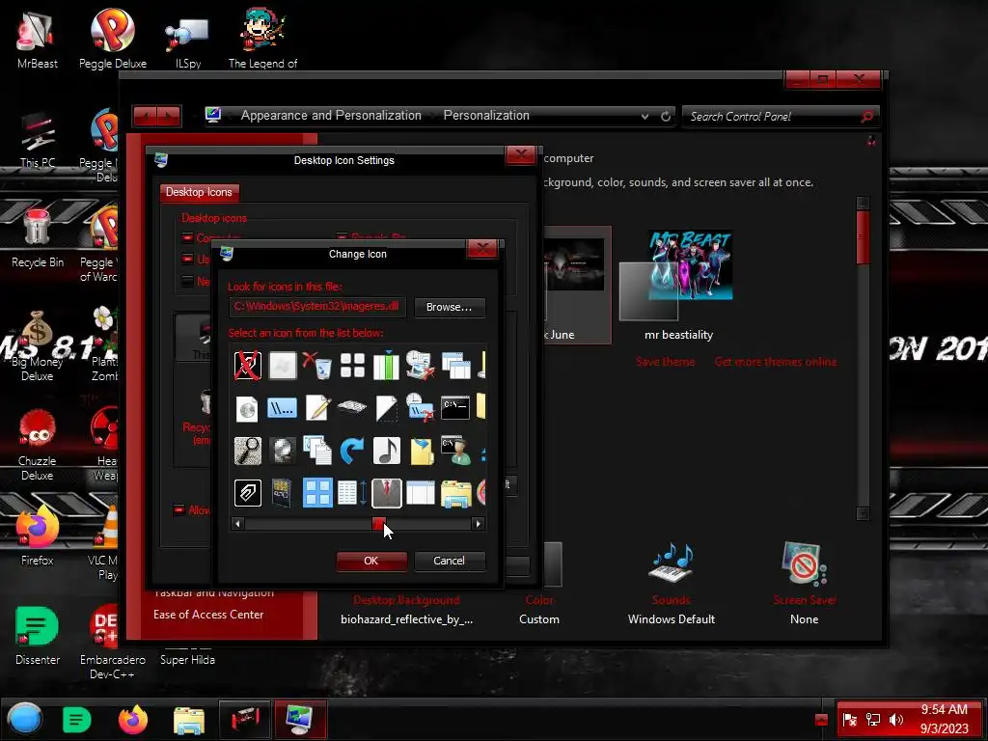The height and width of the screenshot is (741, 988).
Task: Select the recycle bin with red X icon
Action: point(316,366)
